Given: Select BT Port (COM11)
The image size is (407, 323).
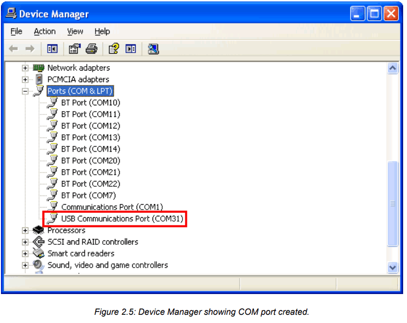Looking at the screenshot, I should [91, 114].
